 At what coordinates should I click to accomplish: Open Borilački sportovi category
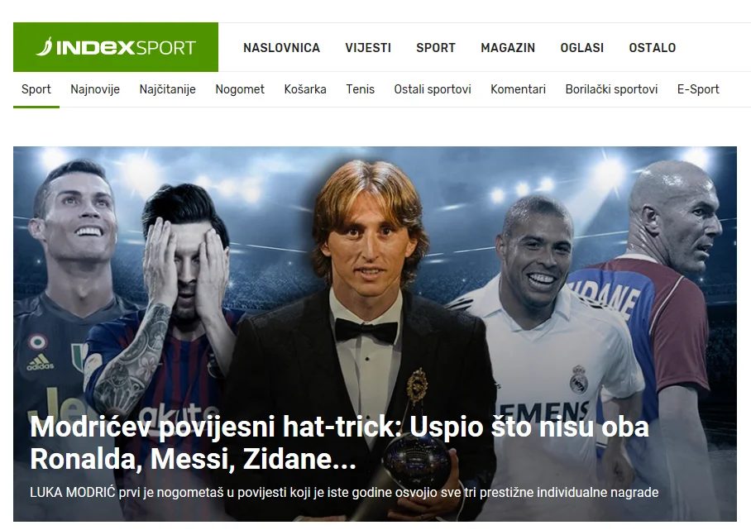tap(611, 89)
